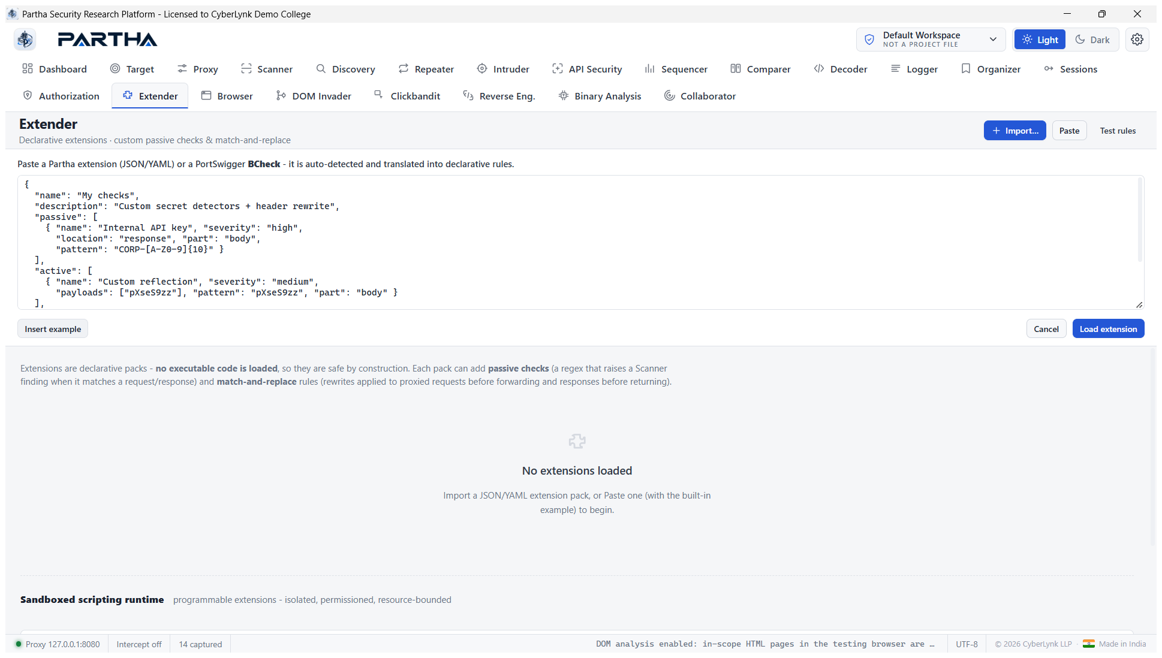Click the Dashboard grid icon
This screenshot has height=658, width=1162.
[x=28, y=68]
